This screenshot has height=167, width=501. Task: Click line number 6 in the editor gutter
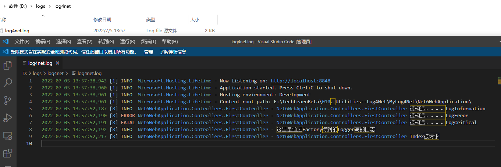(31, 116)
